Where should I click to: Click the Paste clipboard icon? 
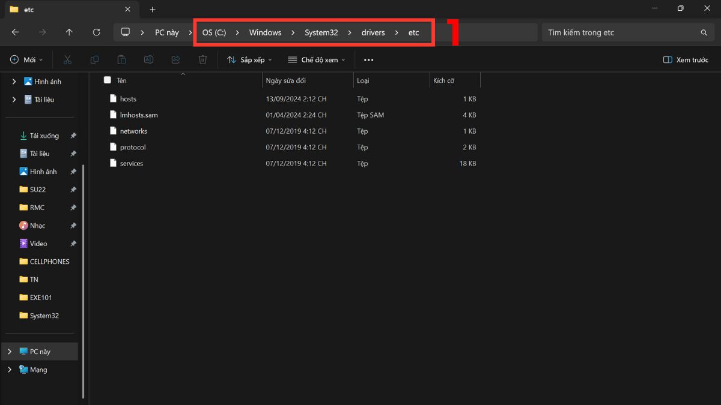pyautogui.click(x=121, y=60)
